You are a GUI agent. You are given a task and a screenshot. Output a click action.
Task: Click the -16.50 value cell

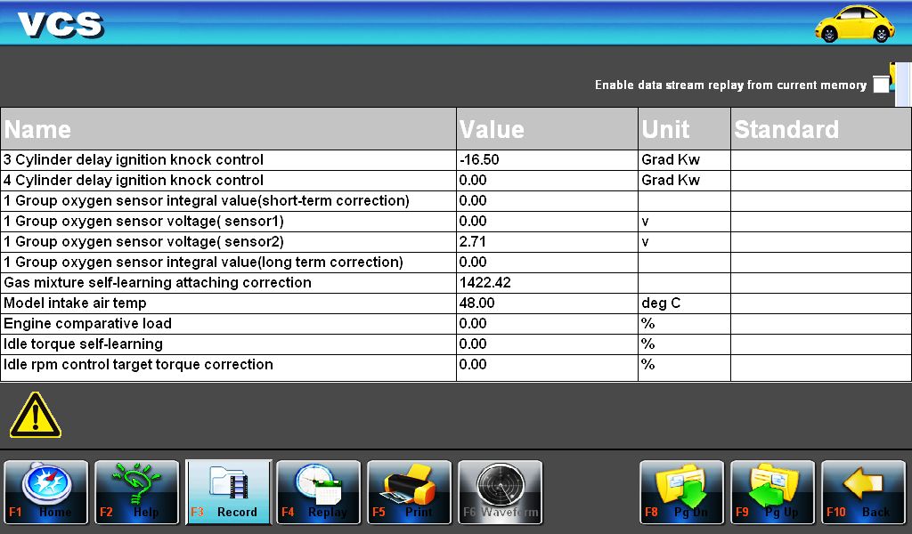click(548, 160)
